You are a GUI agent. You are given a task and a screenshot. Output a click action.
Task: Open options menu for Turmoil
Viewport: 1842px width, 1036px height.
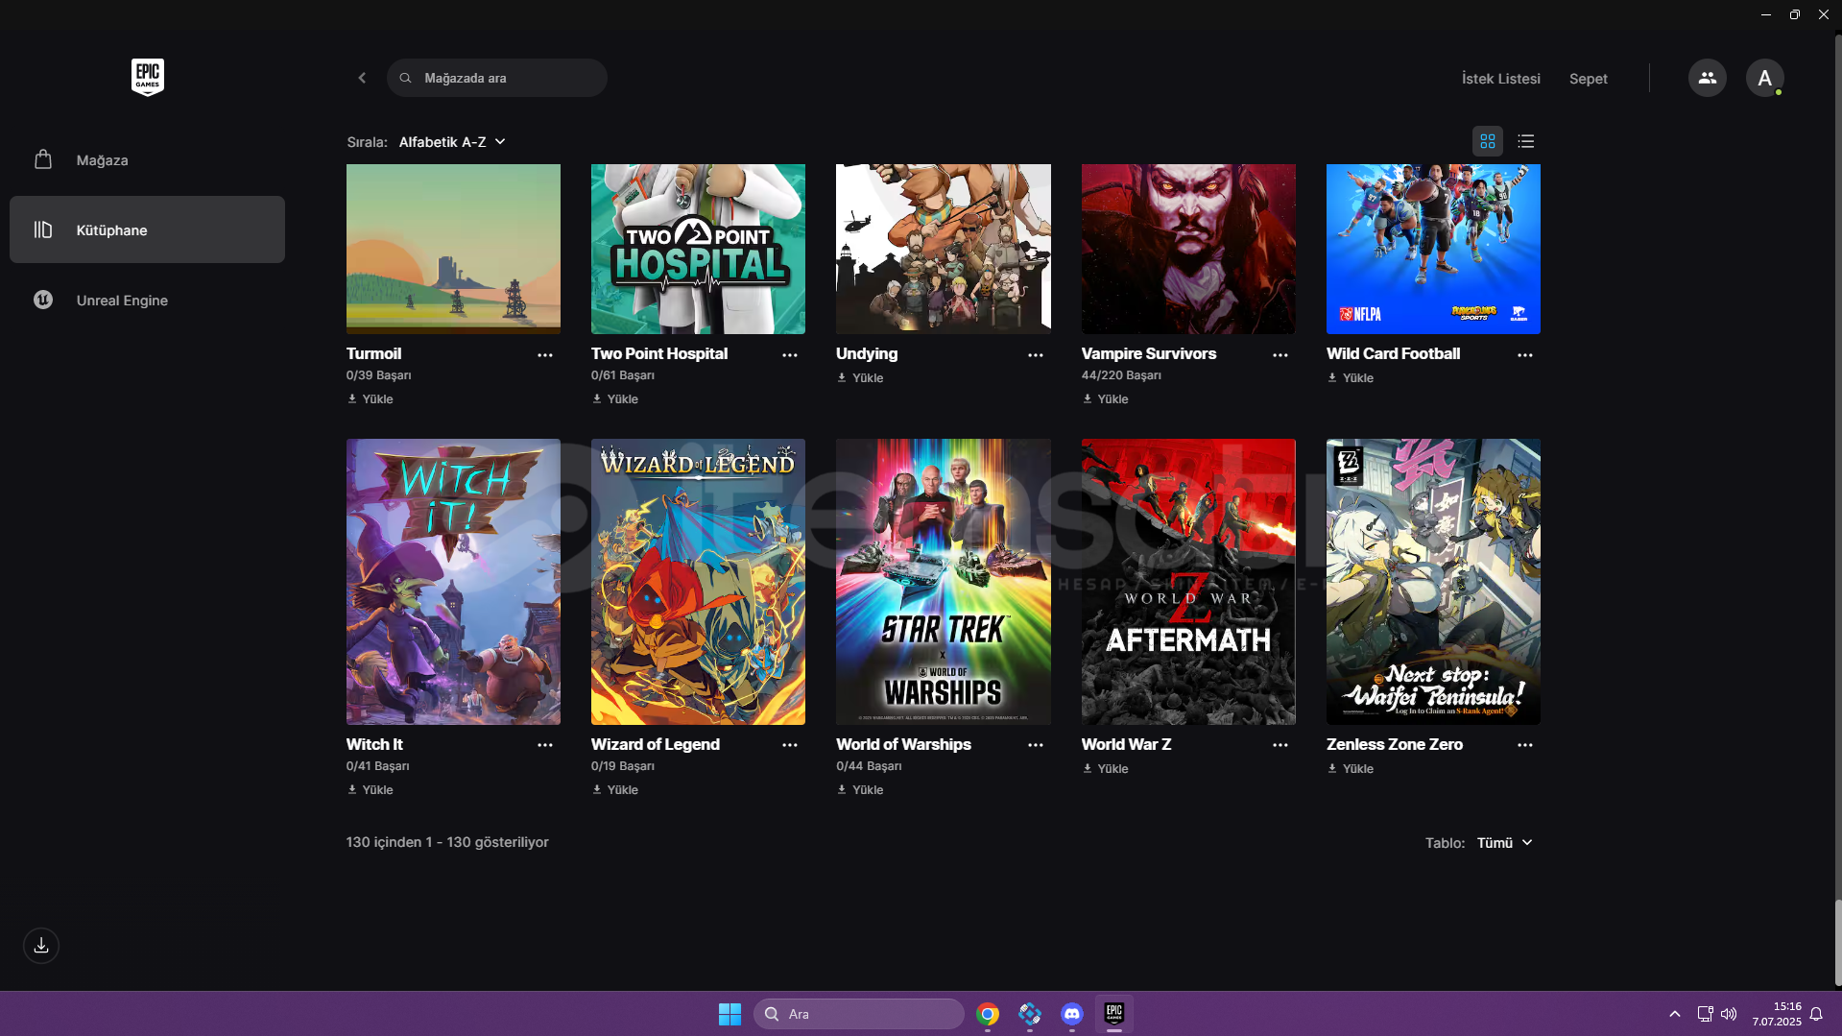545,355
